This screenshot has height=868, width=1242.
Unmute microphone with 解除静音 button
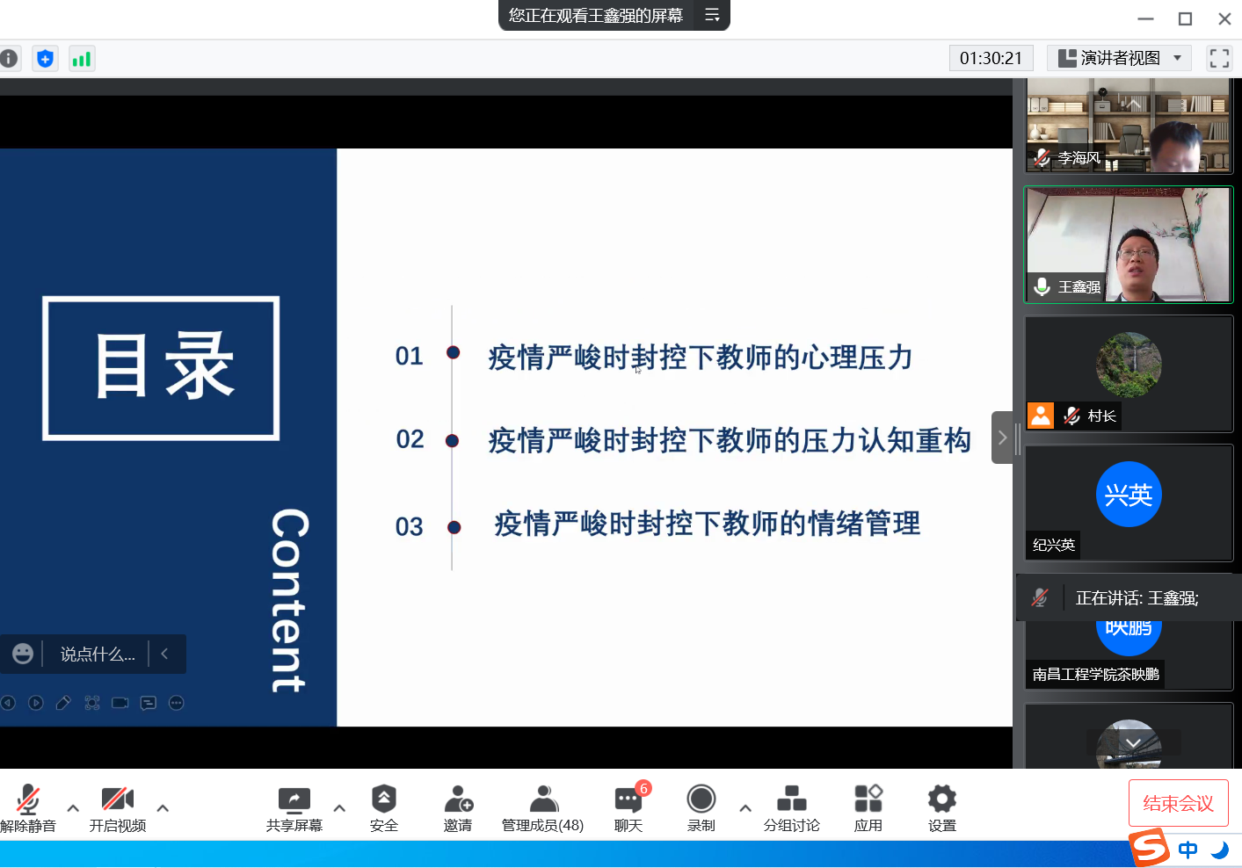pos(28,807)
